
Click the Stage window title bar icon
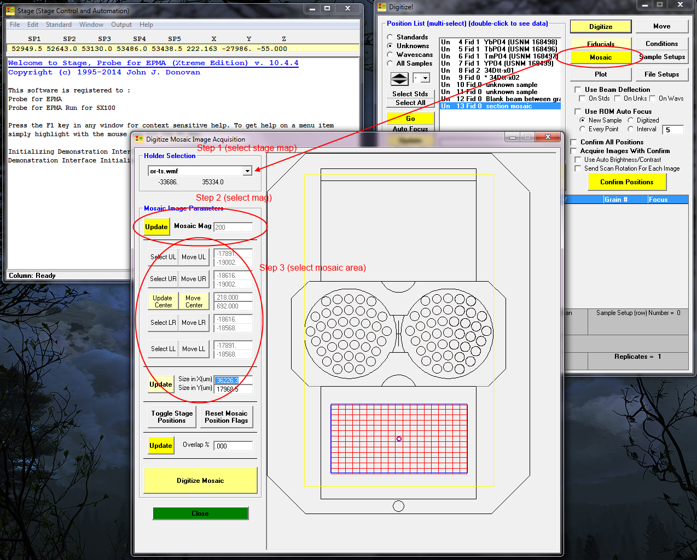click(x=10, y=10)
